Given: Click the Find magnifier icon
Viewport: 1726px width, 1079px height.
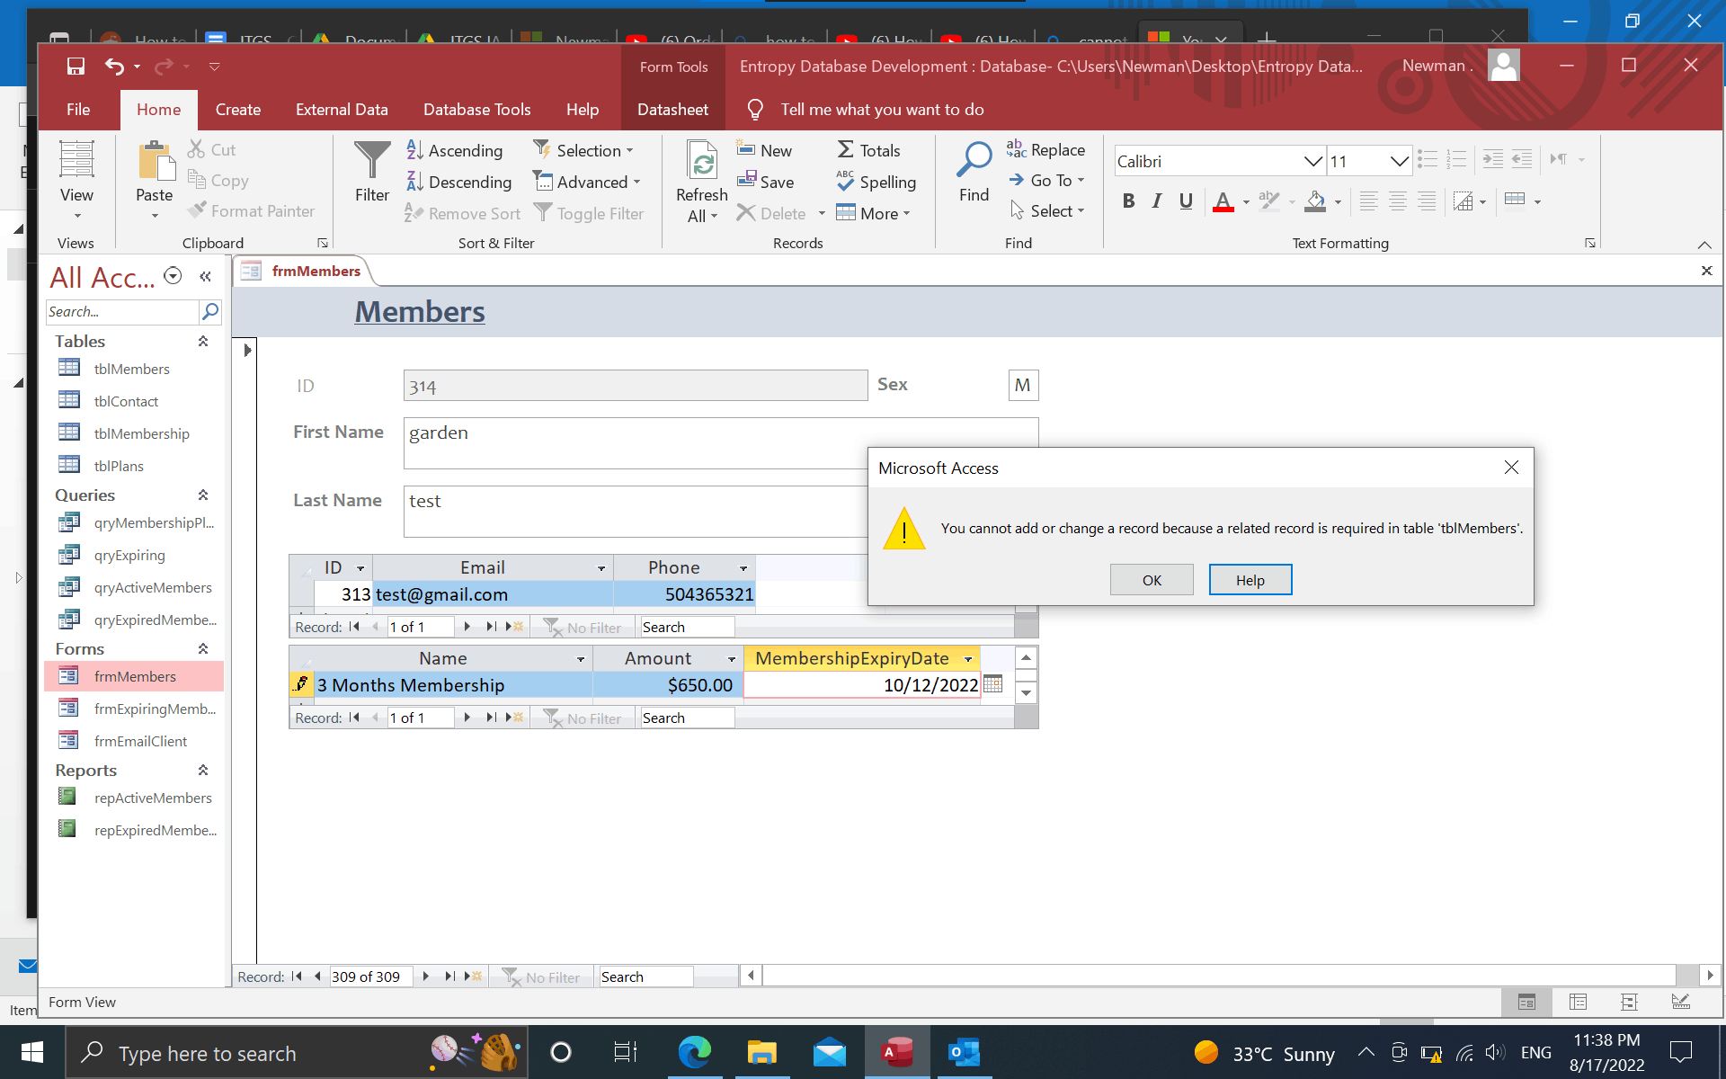Looking at the screenshot, I should [x=974, y=162].
